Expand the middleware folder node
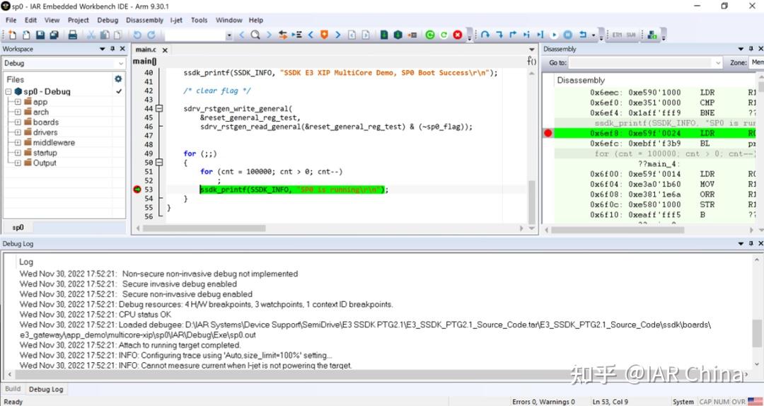Screen dimensions: 764x406 click(x=18, y=142)
